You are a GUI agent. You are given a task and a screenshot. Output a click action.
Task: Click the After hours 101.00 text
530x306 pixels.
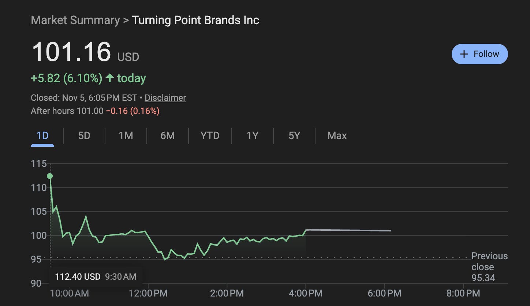[x=67, y=111]
